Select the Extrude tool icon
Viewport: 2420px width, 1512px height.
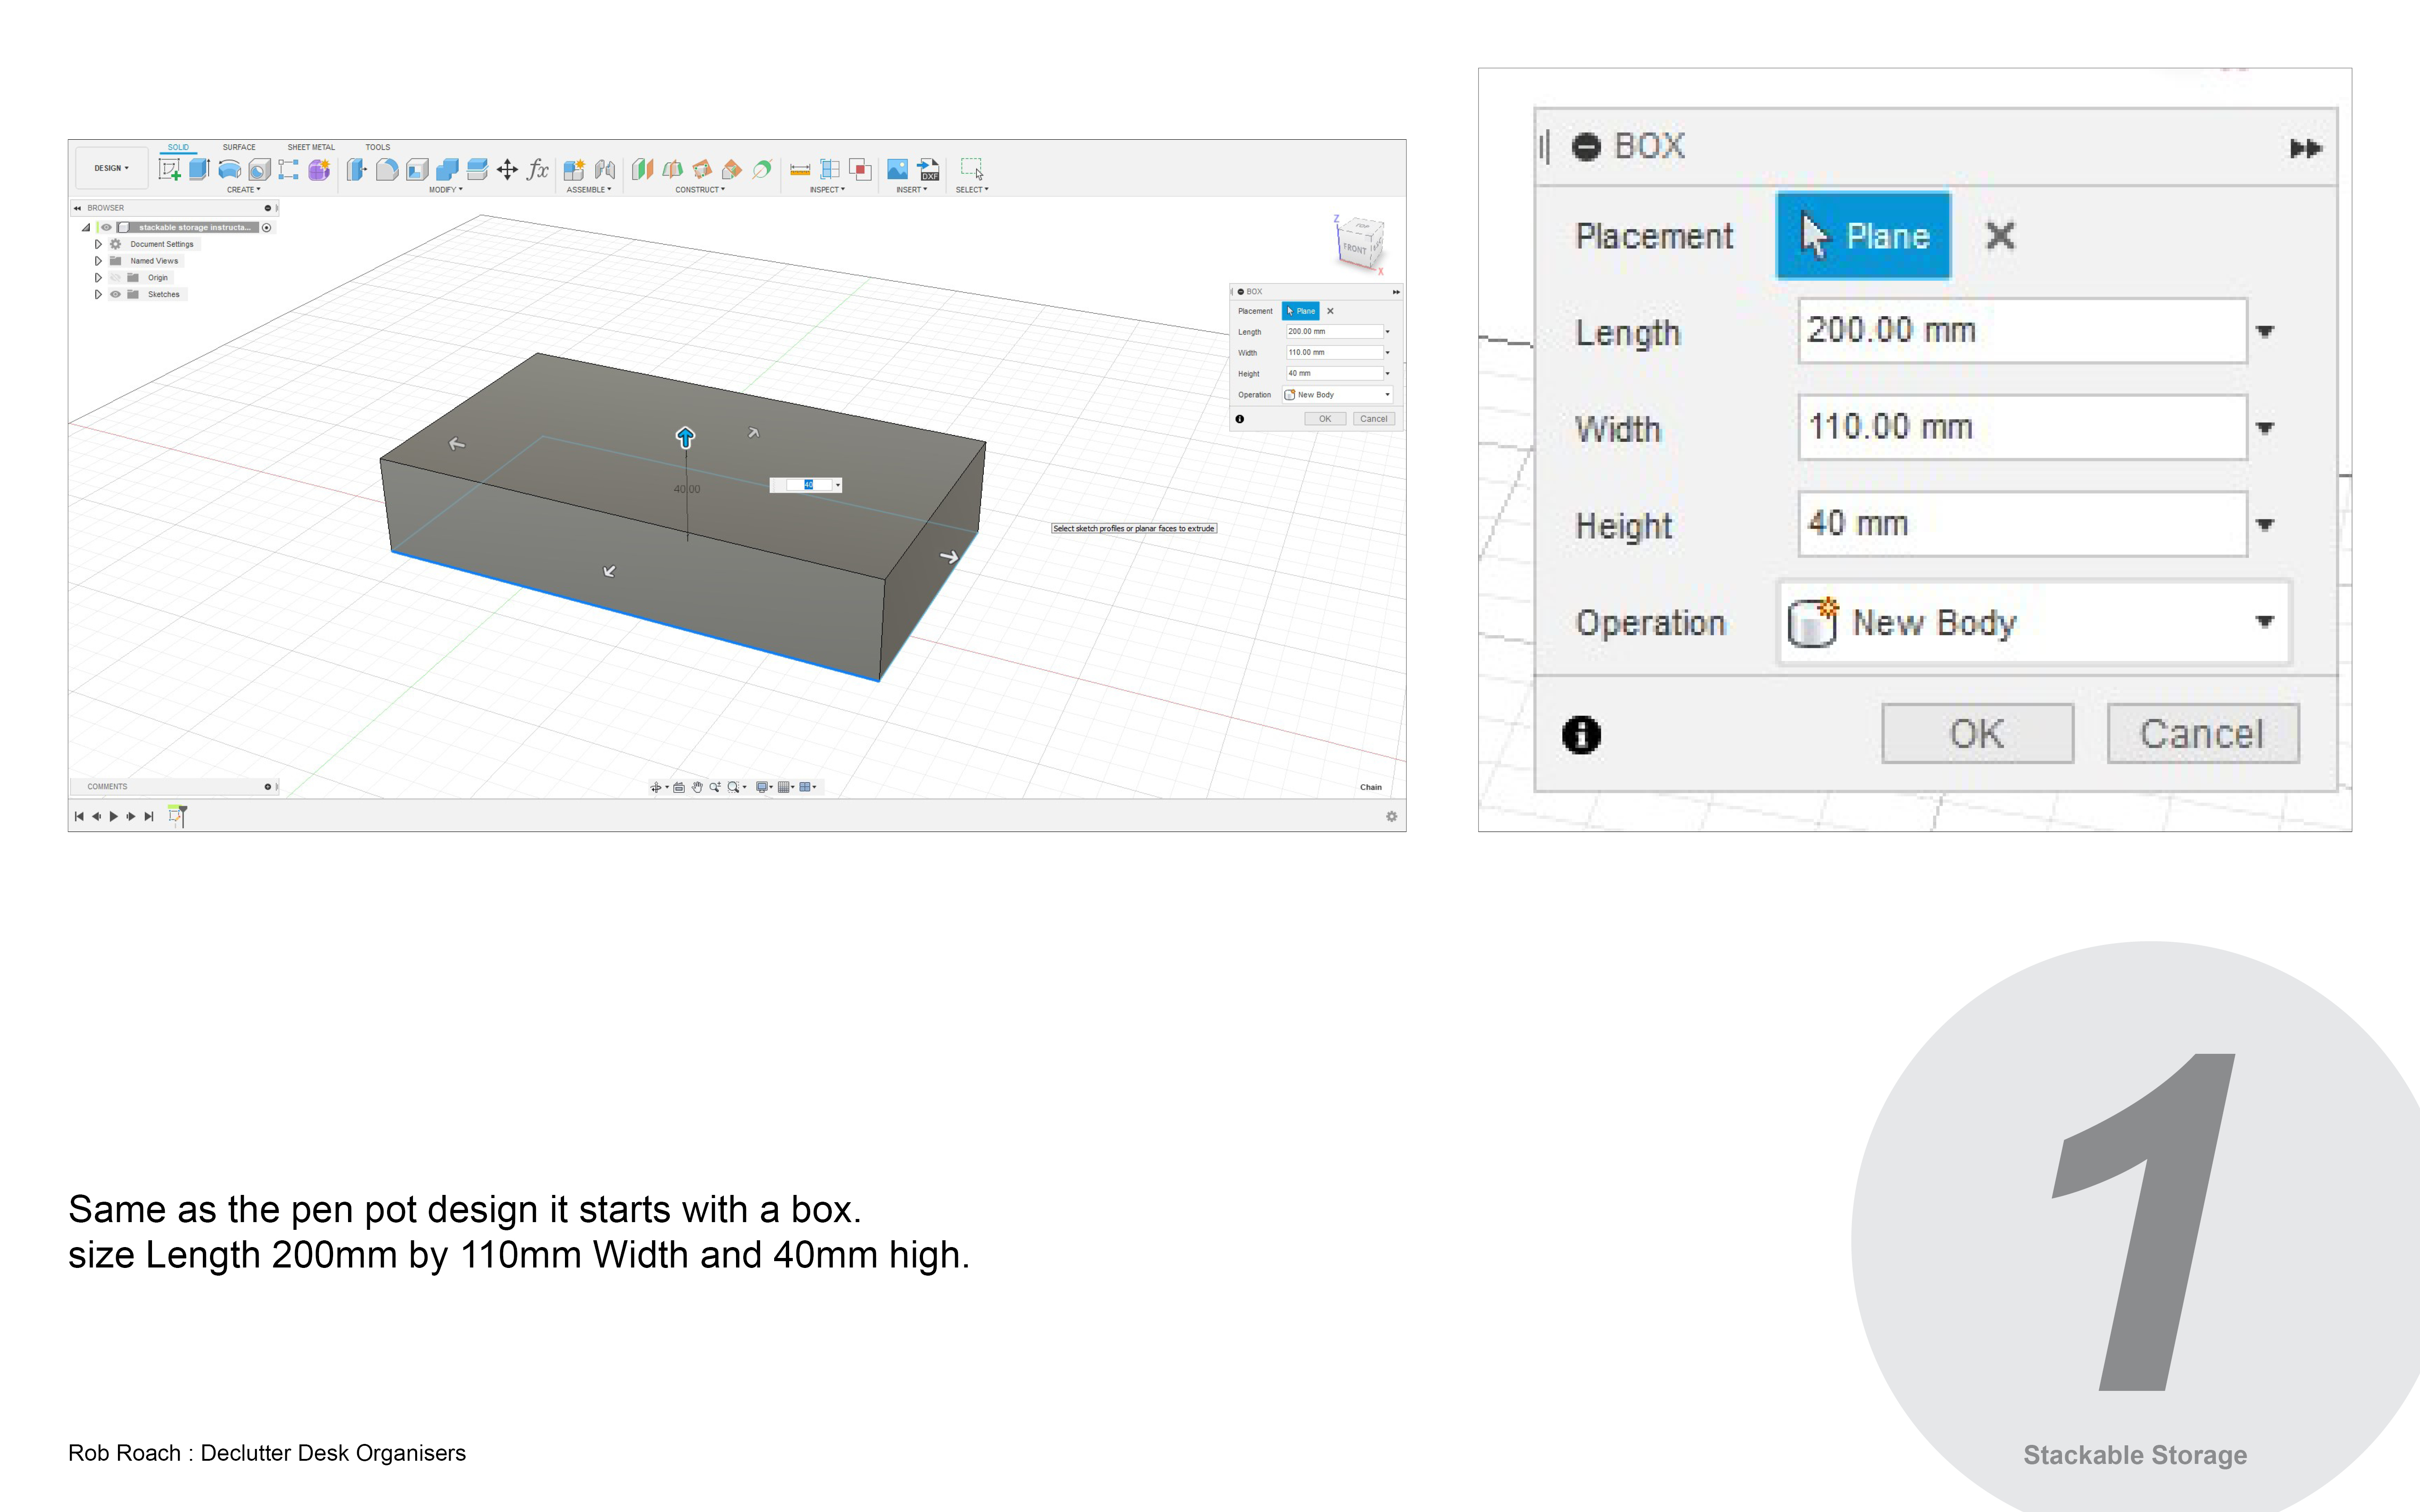point(199,169)
